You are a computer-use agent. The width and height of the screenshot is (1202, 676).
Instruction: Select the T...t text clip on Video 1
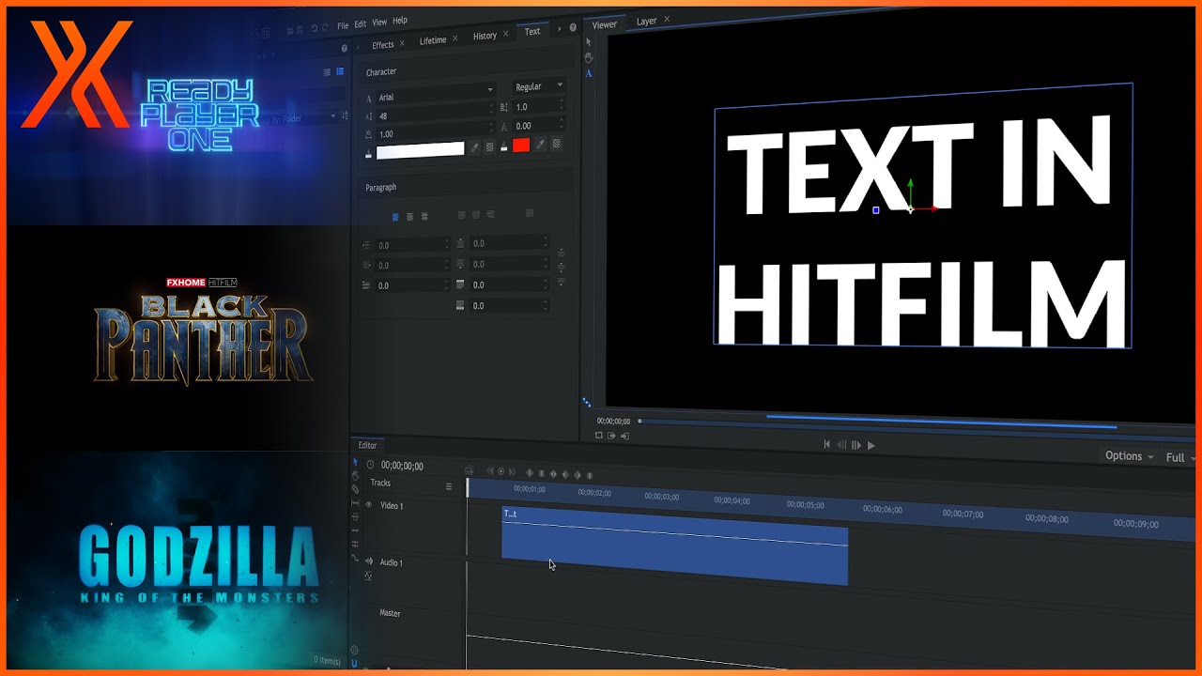point(674,546)
